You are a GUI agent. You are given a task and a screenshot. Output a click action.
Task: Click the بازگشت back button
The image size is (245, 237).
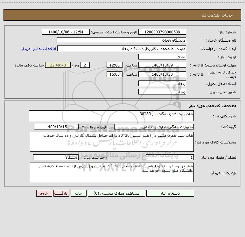click(61, 193)
